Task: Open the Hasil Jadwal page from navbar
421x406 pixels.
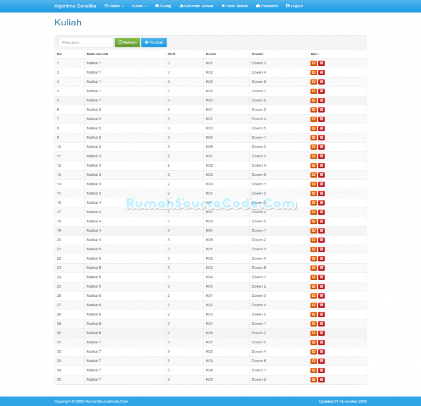Action: (x=234, y=6)
